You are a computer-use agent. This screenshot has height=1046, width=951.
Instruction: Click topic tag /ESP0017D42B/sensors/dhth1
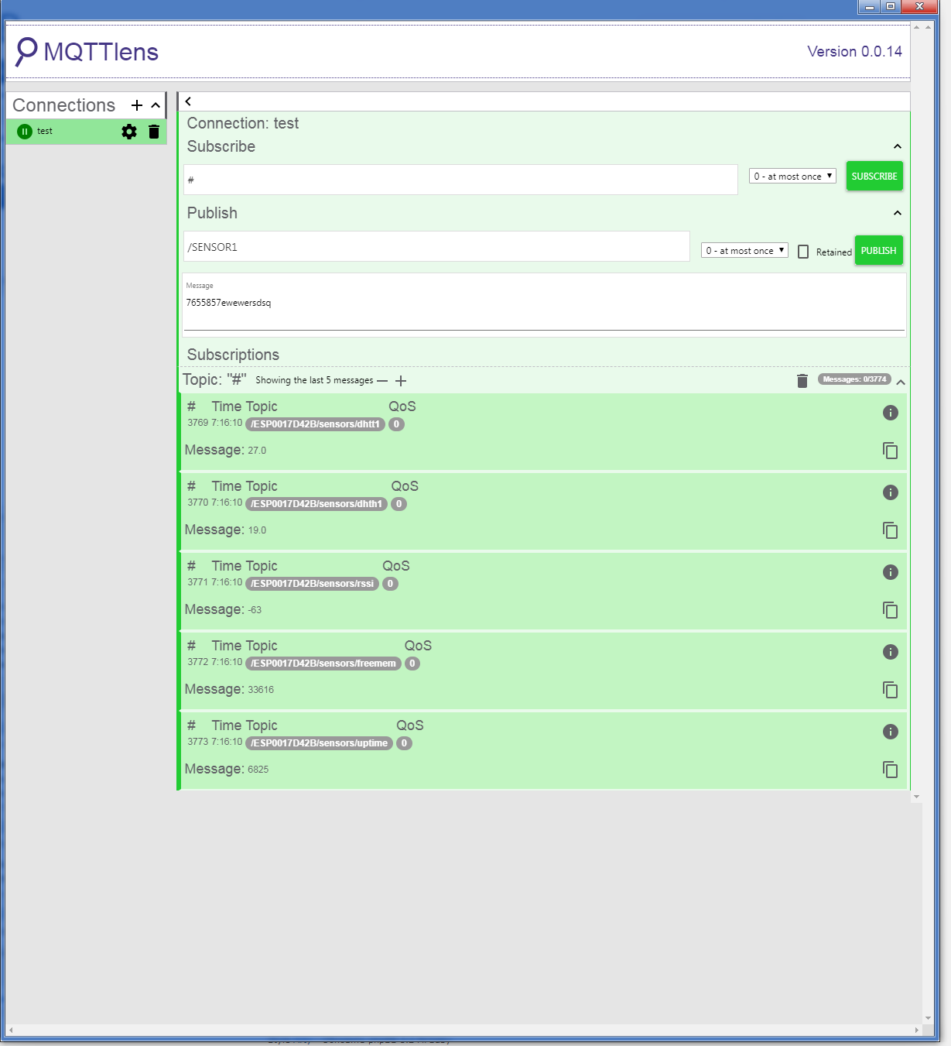[316, 504]
